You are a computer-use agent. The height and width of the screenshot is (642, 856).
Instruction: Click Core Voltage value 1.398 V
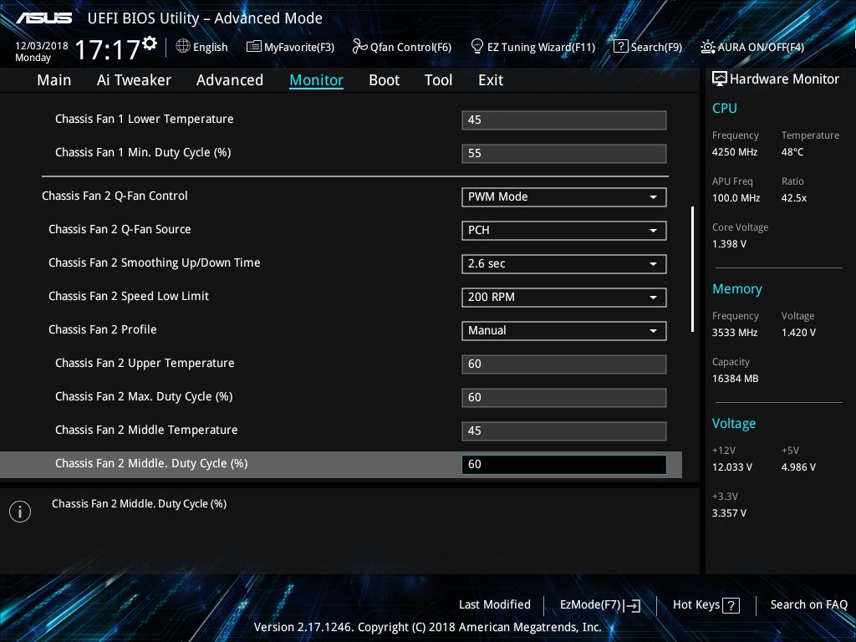coord(729,244)
